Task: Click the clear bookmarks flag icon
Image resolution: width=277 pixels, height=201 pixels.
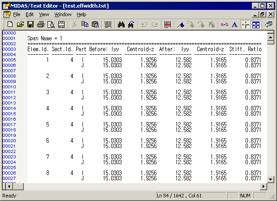Action: (212, 24)
